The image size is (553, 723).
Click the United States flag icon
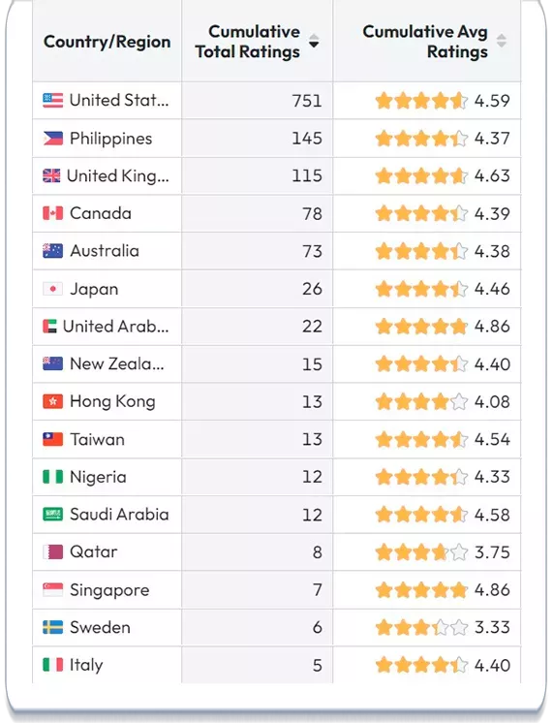tap(52, 101)
